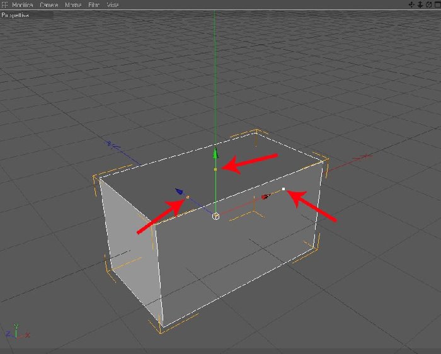Click the toggle active view icon

438,4
